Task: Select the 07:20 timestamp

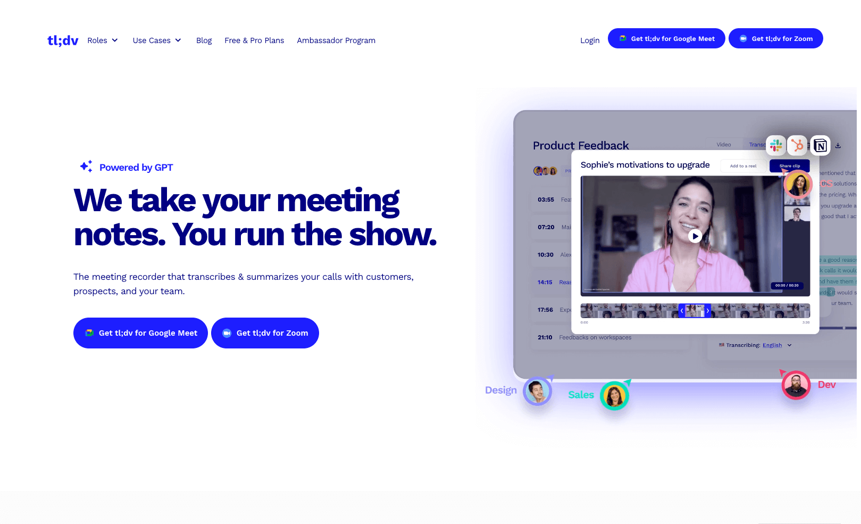Action: click(546, 227)
